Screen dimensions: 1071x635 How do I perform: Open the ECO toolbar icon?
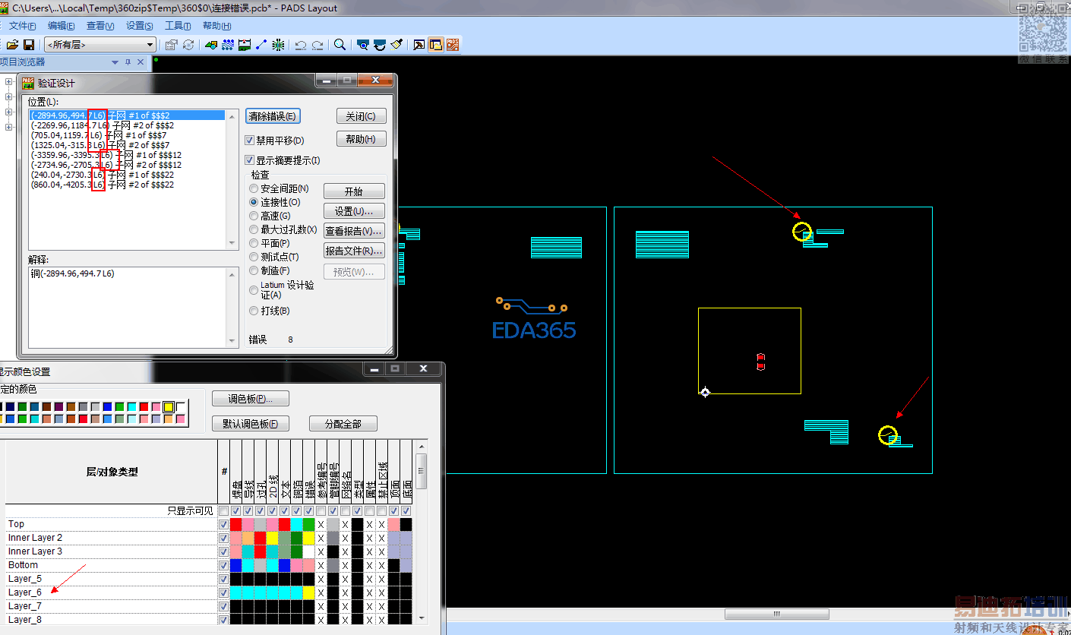pos(261,45)
